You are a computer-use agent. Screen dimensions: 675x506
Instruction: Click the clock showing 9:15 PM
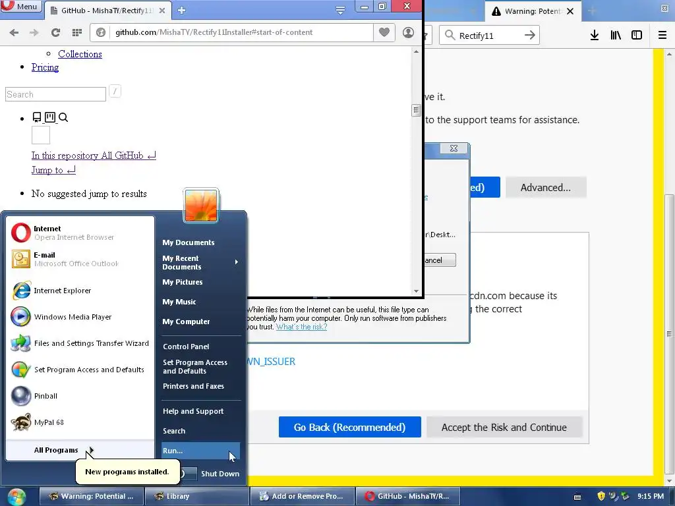(651, 496)
